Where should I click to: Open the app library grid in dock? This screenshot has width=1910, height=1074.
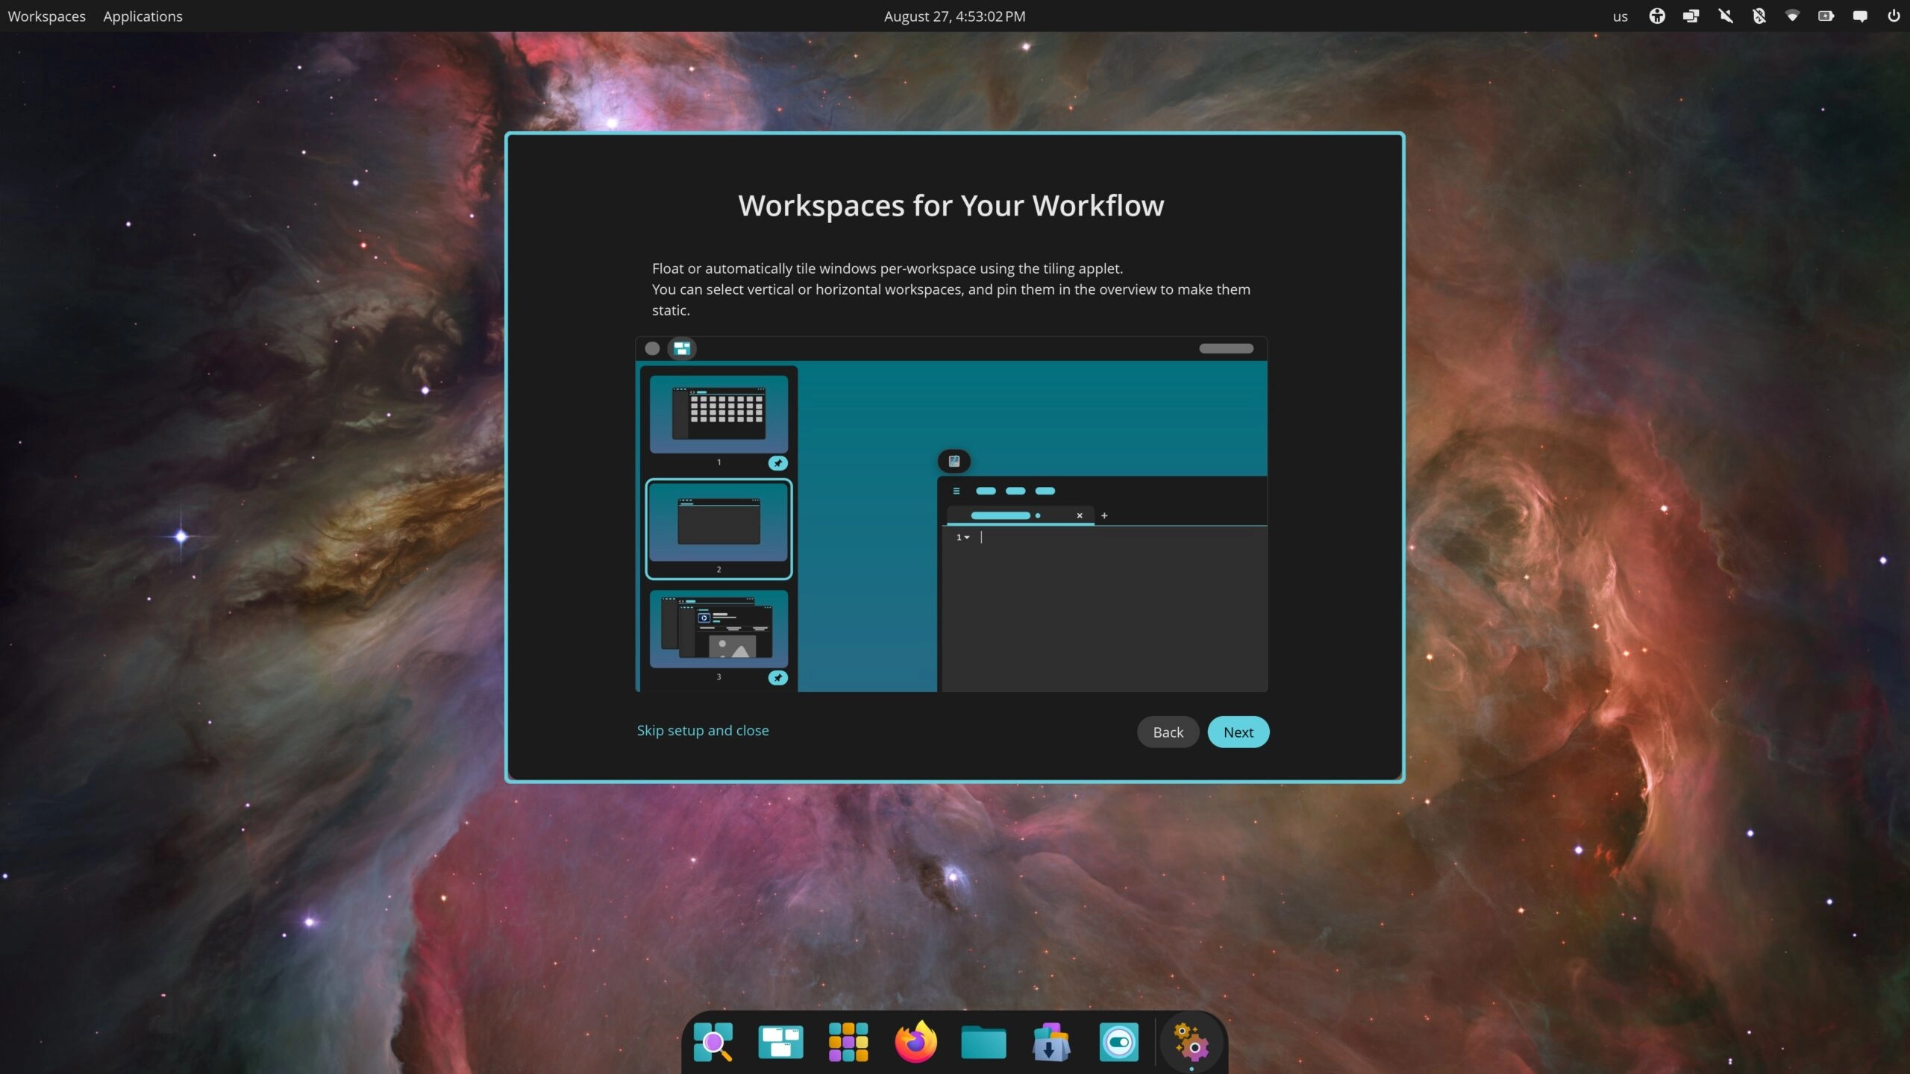(848, 1041)
